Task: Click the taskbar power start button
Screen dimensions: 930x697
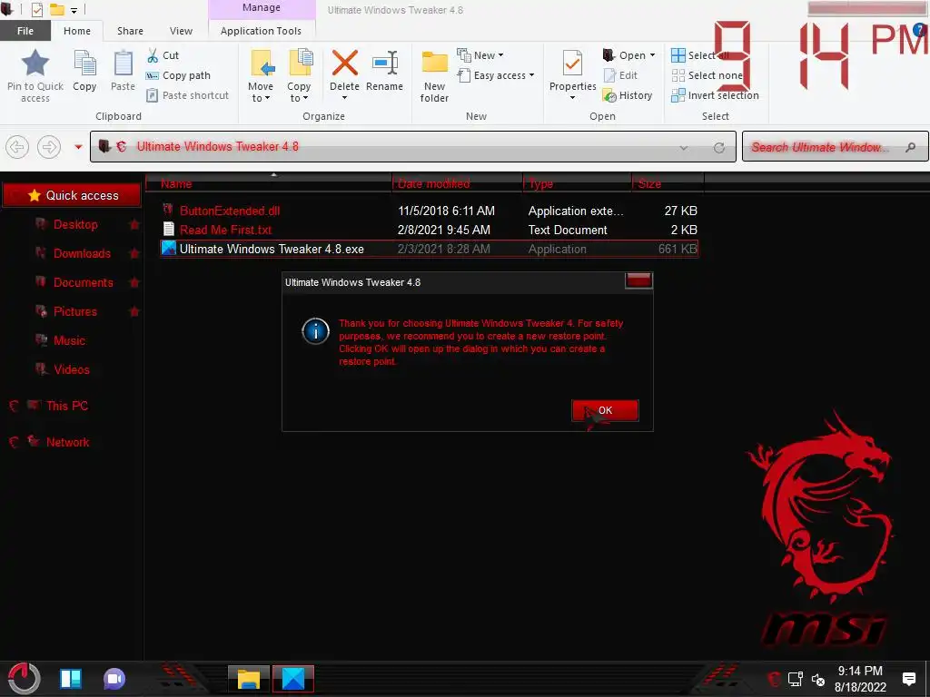Action: click(24, 678)
